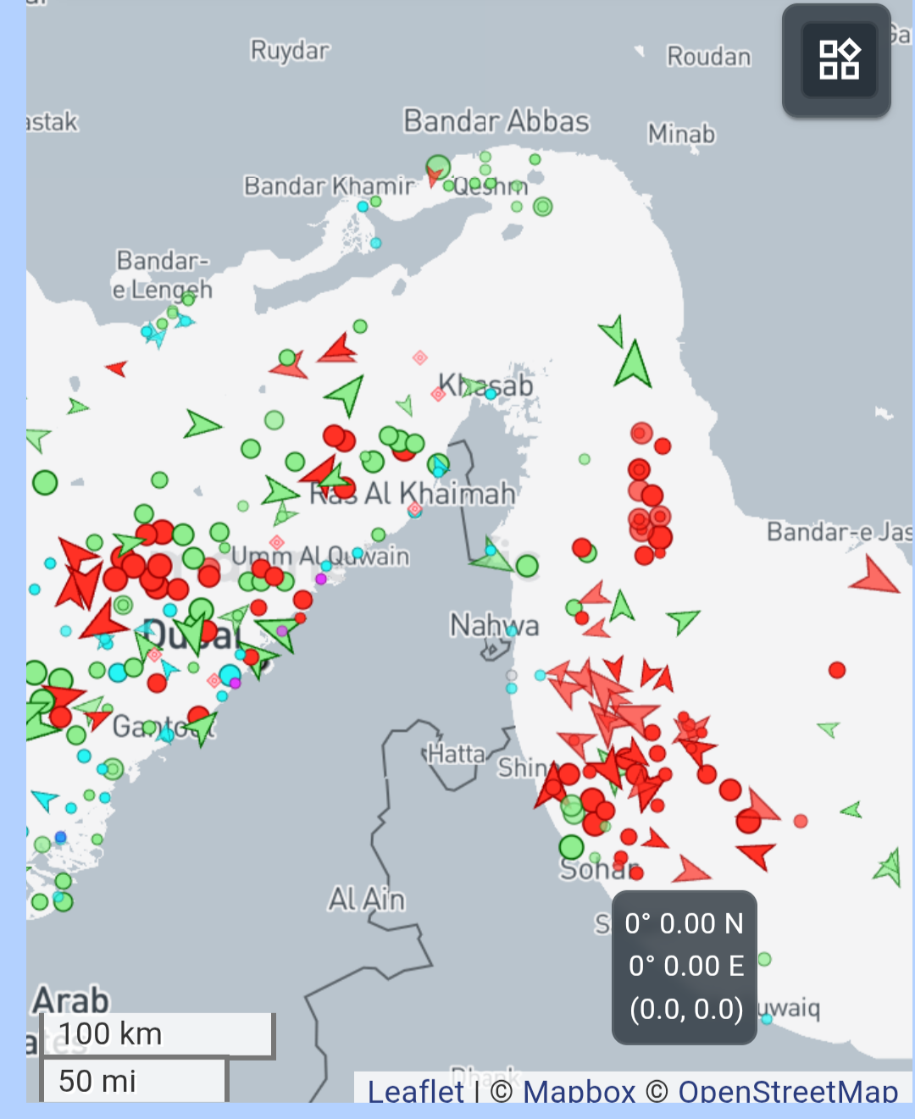
Task: Select the cyan dot below Bandar Khamir label
Action: pyautogui.click(x=363, y=207)
